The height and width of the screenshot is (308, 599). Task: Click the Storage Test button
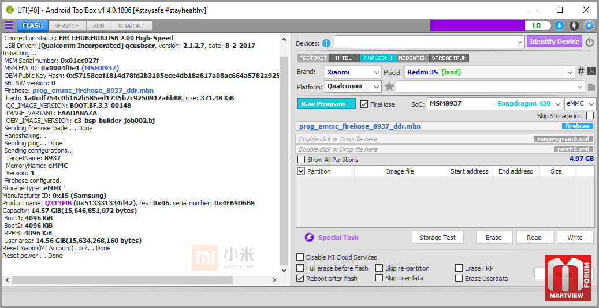(437, 238)
